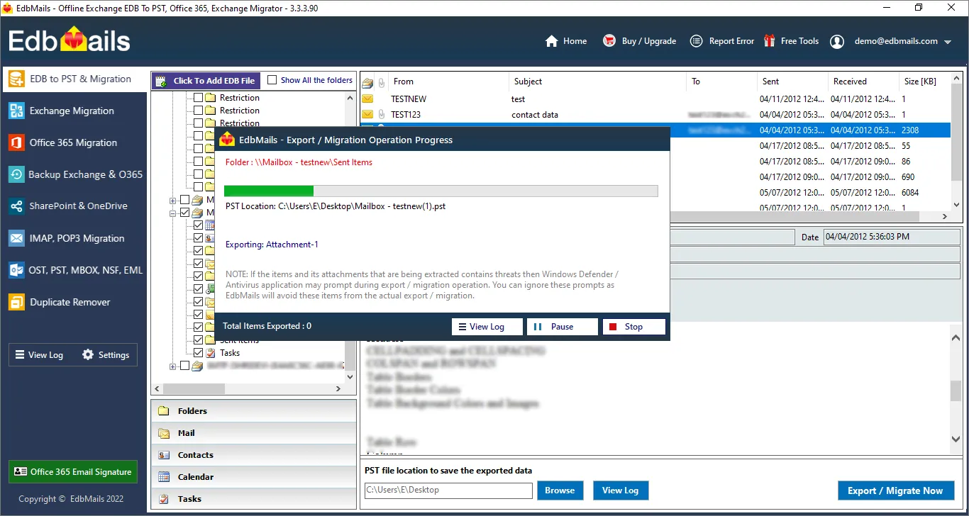Screen dimensions: 969x516
Task: Switch to the Mail tab
Action: [254, 433]
